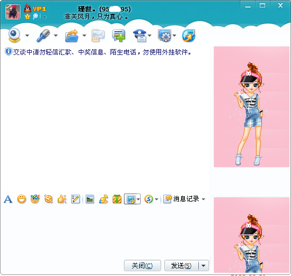Screen dimensions: 291x276
Task: Expand the 消息记录 dropdown arrow
Action: click(203, 199)
